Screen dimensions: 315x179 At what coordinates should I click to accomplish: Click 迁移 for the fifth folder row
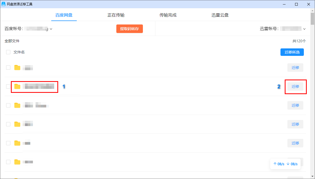295,143
